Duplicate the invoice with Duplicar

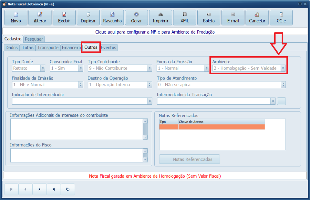88,18
